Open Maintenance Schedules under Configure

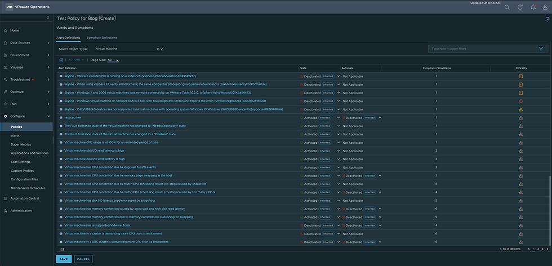28,188
